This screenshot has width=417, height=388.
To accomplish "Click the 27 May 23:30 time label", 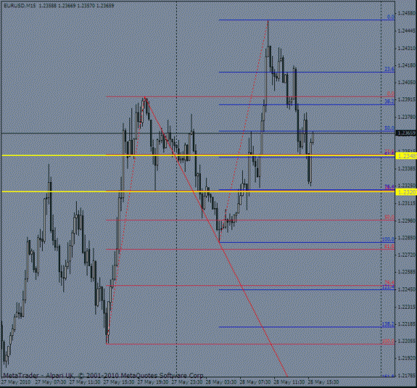I will pos(187,382).
